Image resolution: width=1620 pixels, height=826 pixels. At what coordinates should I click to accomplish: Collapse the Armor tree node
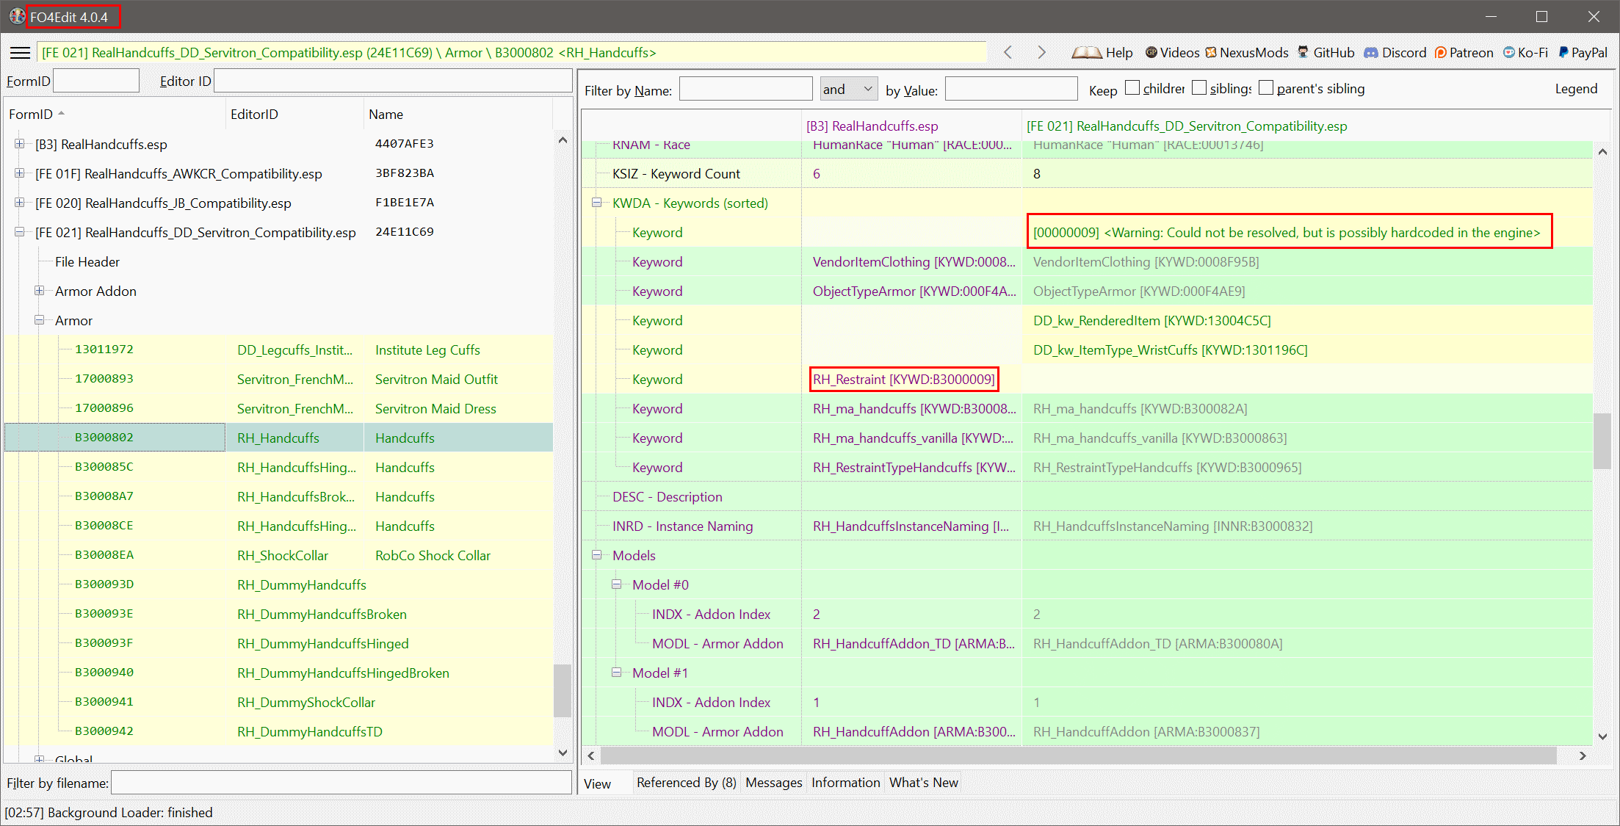[x=39, y=320]
